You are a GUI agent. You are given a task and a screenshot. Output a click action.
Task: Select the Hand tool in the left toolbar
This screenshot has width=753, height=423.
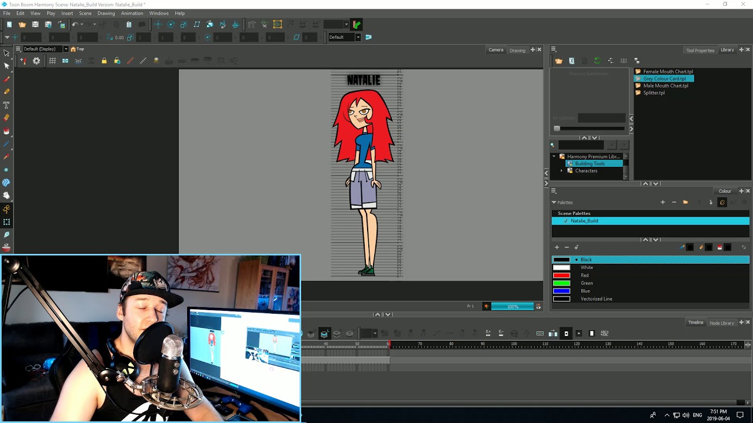click(6, 196)
